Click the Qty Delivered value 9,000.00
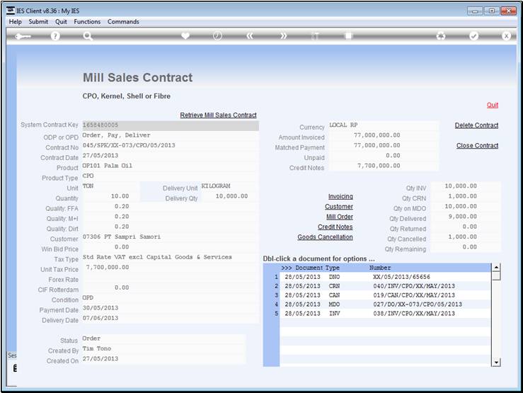Viewport: 523px width, 393px height. point(465,217)
